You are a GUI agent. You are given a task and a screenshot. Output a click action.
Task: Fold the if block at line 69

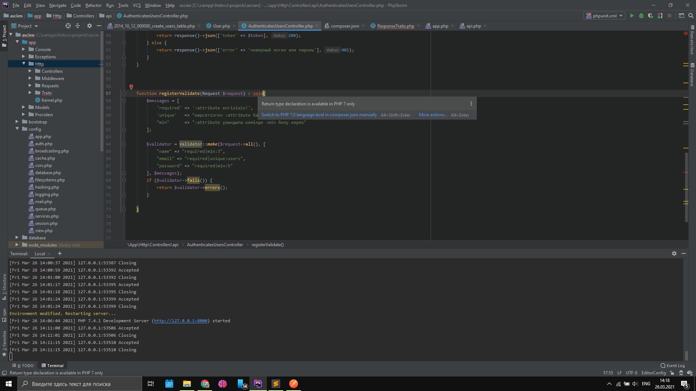[124, 180]
